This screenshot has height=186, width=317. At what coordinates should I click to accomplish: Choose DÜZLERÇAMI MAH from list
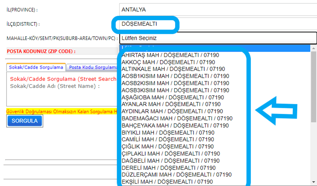click(x=176, y=175)
